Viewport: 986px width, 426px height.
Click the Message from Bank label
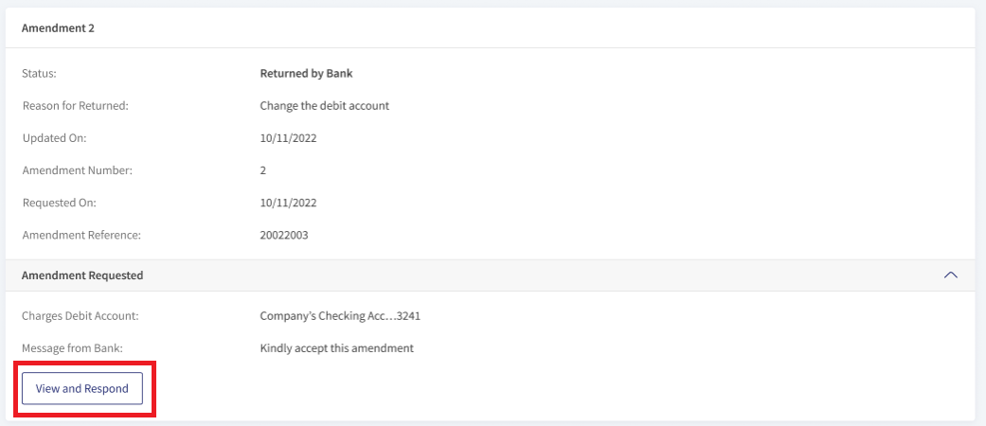coord(72,348)
